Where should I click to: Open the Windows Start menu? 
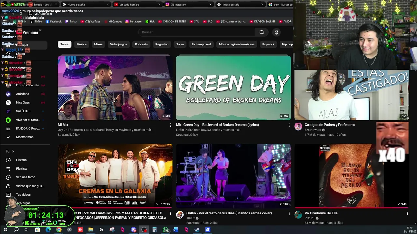(x=5, y=230)
